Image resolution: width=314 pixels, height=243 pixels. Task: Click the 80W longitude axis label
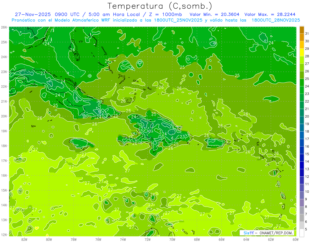(49, 239)
